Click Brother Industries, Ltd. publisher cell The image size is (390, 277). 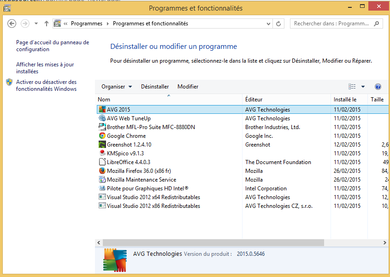(272, 127)
